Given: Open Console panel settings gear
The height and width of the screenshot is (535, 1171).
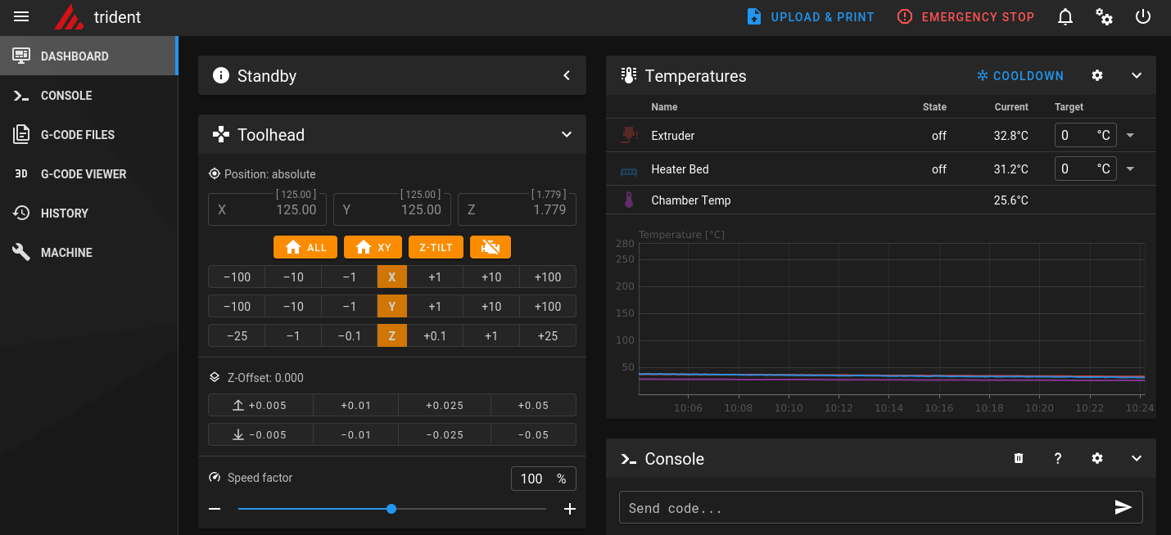Looking at the screenshot, I should click(1097, 459).
